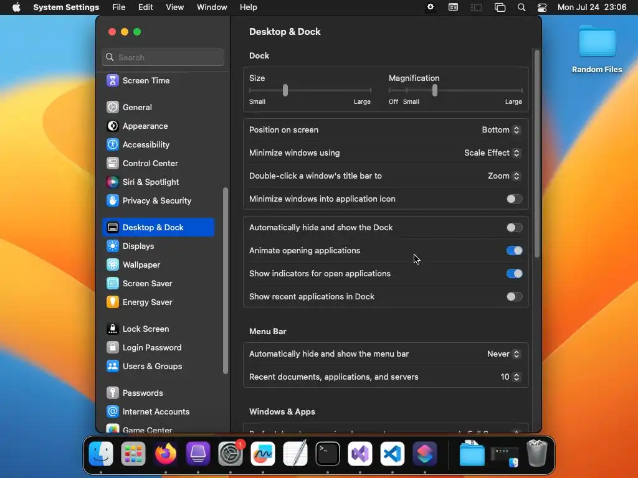Image resolution: width=638 pixels, height=478 pixels.
Task: Open Control Center in menu bar
Action: 542,7
